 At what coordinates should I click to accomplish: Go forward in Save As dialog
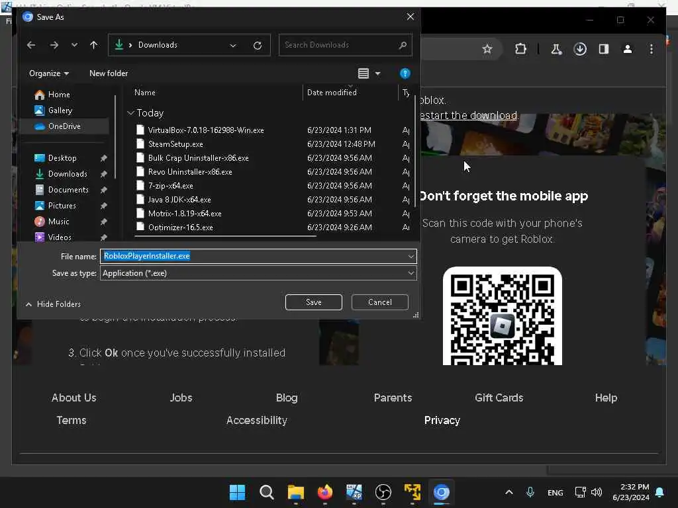coord(54,45)
